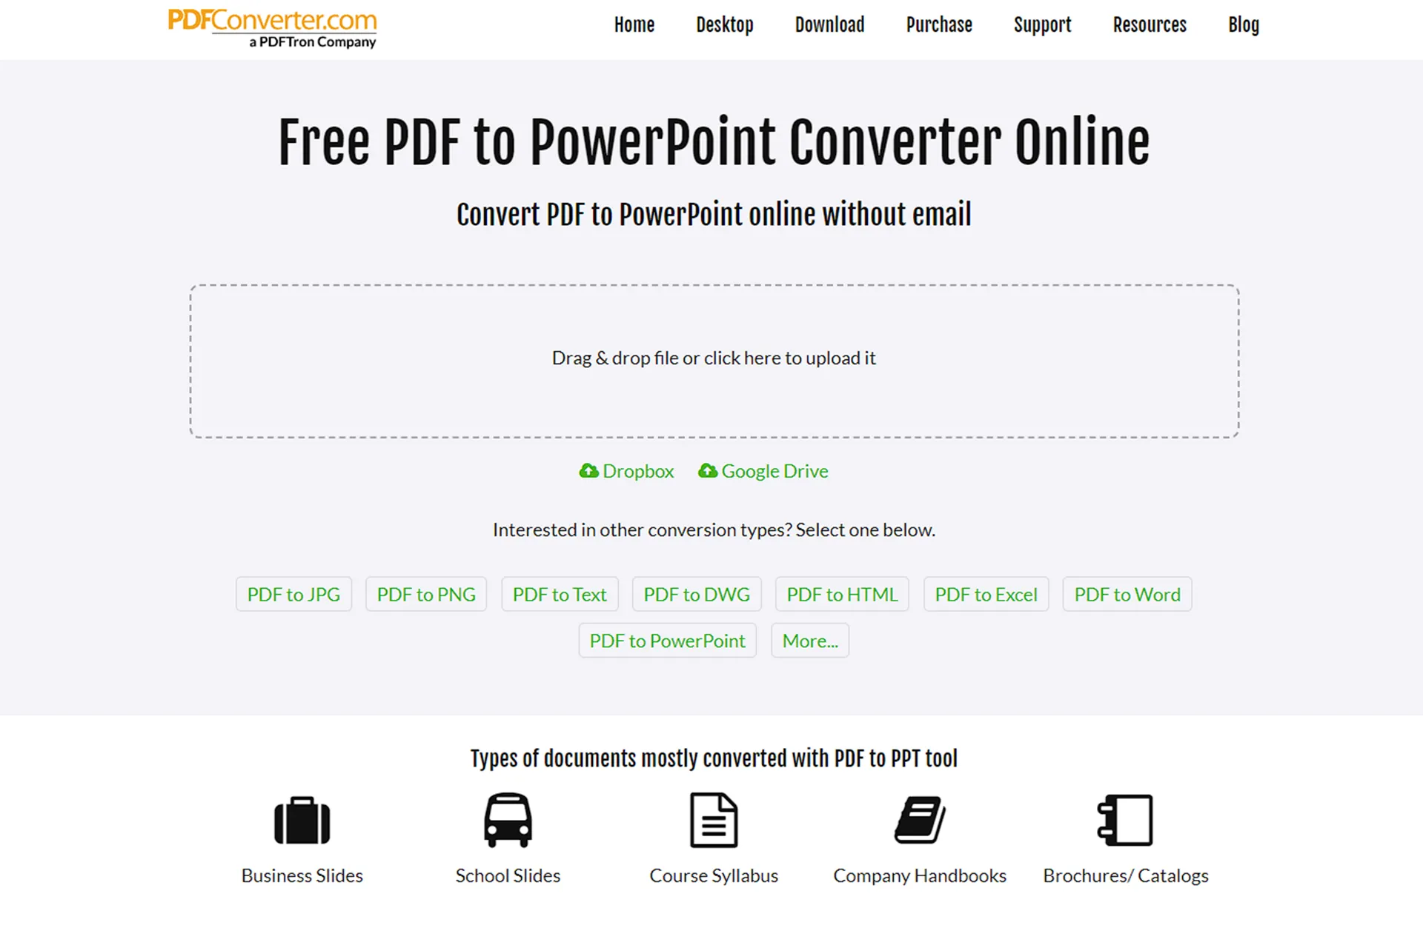The image size is (1423, 948).
Task: Select the PDF to Word conversion type
Action: point(1127,593)
